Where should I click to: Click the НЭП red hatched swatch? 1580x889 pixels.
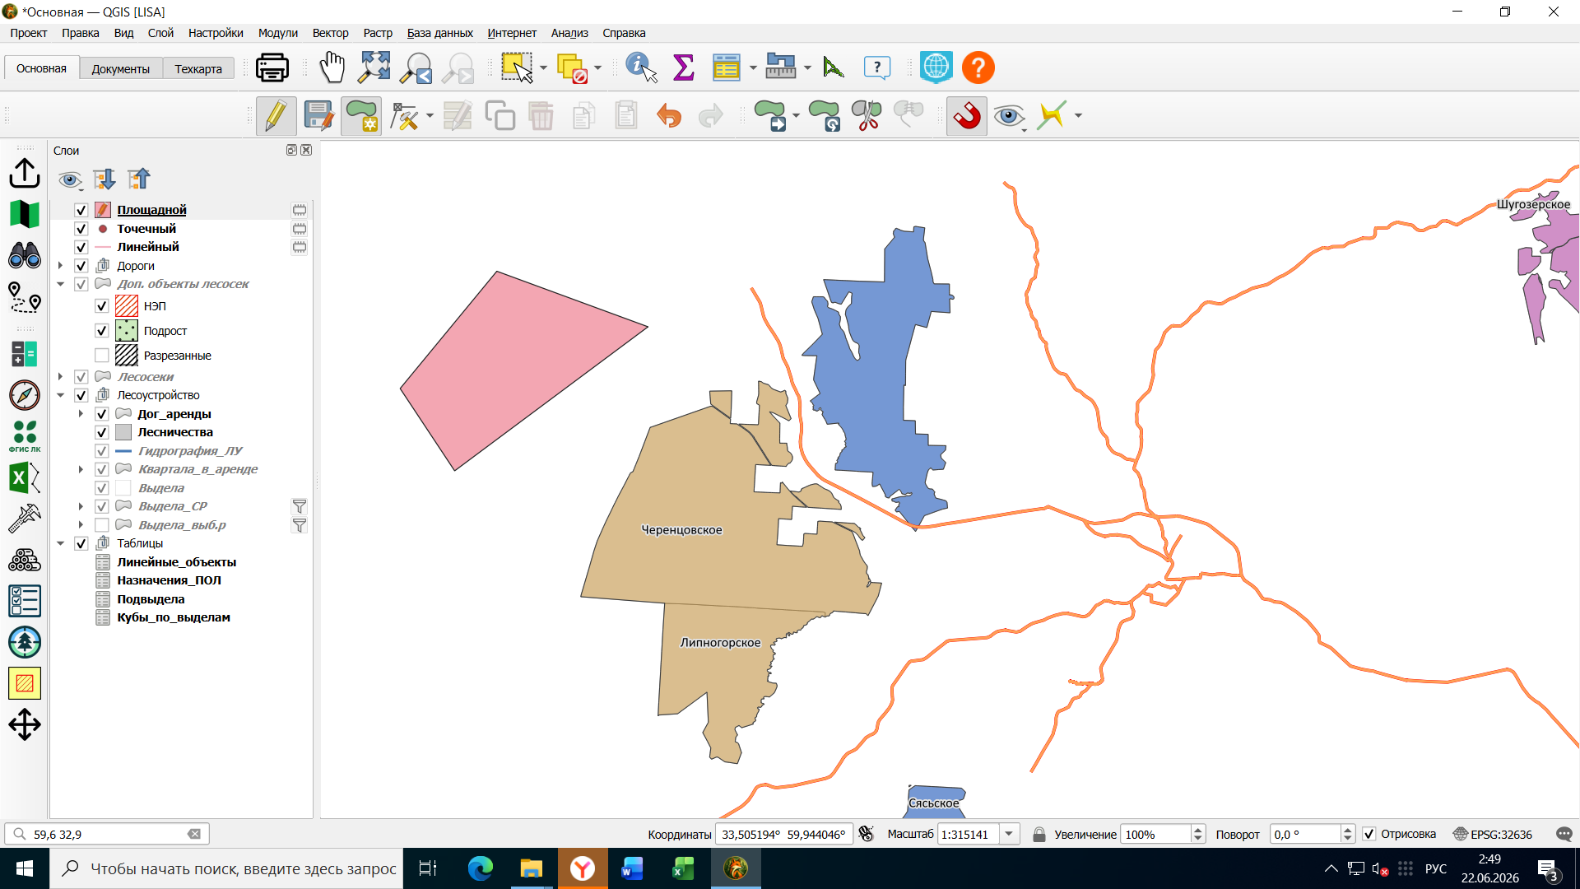coord(127,306)
